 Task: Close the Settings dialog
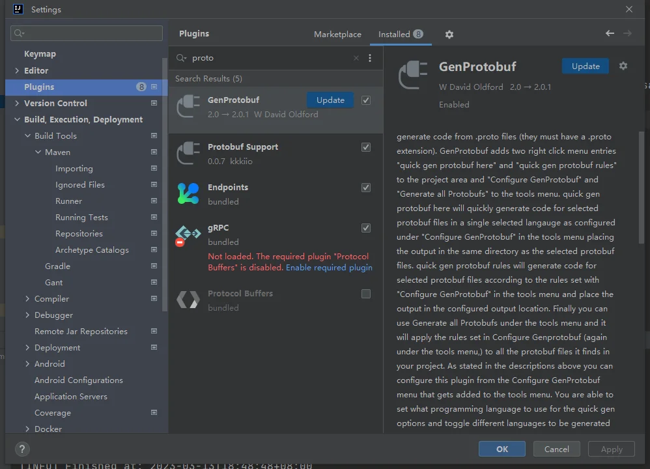pyautogui.click(x=629, y=9)
